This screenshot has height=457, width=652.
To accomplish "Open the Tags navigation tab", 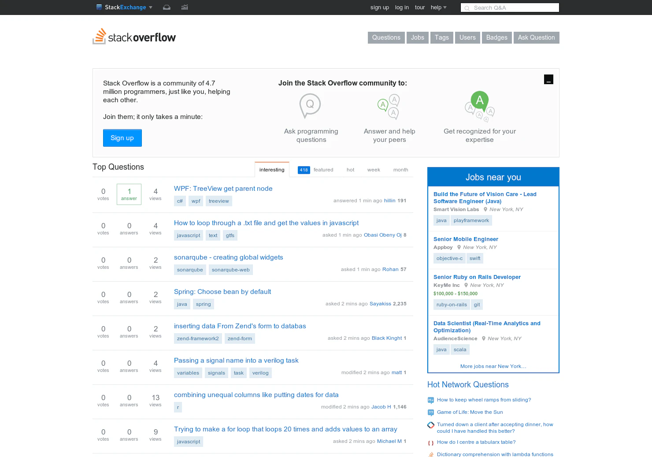I will pos(442,37).
